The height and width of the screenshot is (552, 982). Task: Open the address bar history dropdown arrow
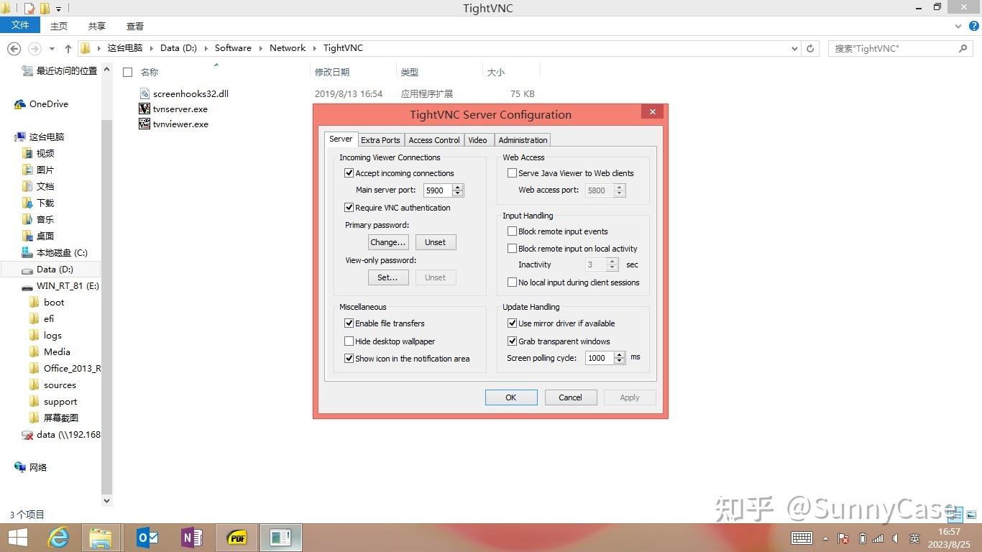pos(794,48)
